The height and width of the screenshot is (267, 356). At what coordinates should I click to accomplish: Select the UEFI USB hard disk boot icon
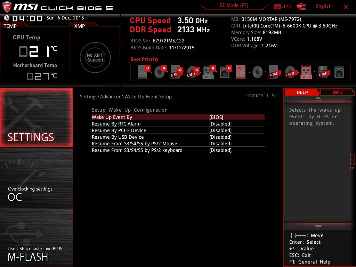pyautogui.click(x=177, y=72)
